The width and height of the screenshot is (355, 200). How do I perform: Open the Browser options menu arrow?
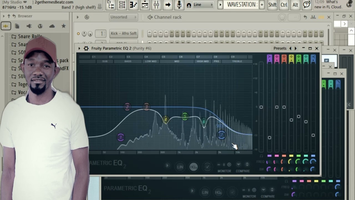[x=4, y=16]
